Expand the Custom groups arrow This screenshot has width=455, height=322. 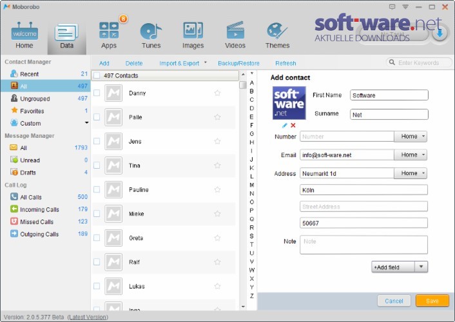(86, 123)
